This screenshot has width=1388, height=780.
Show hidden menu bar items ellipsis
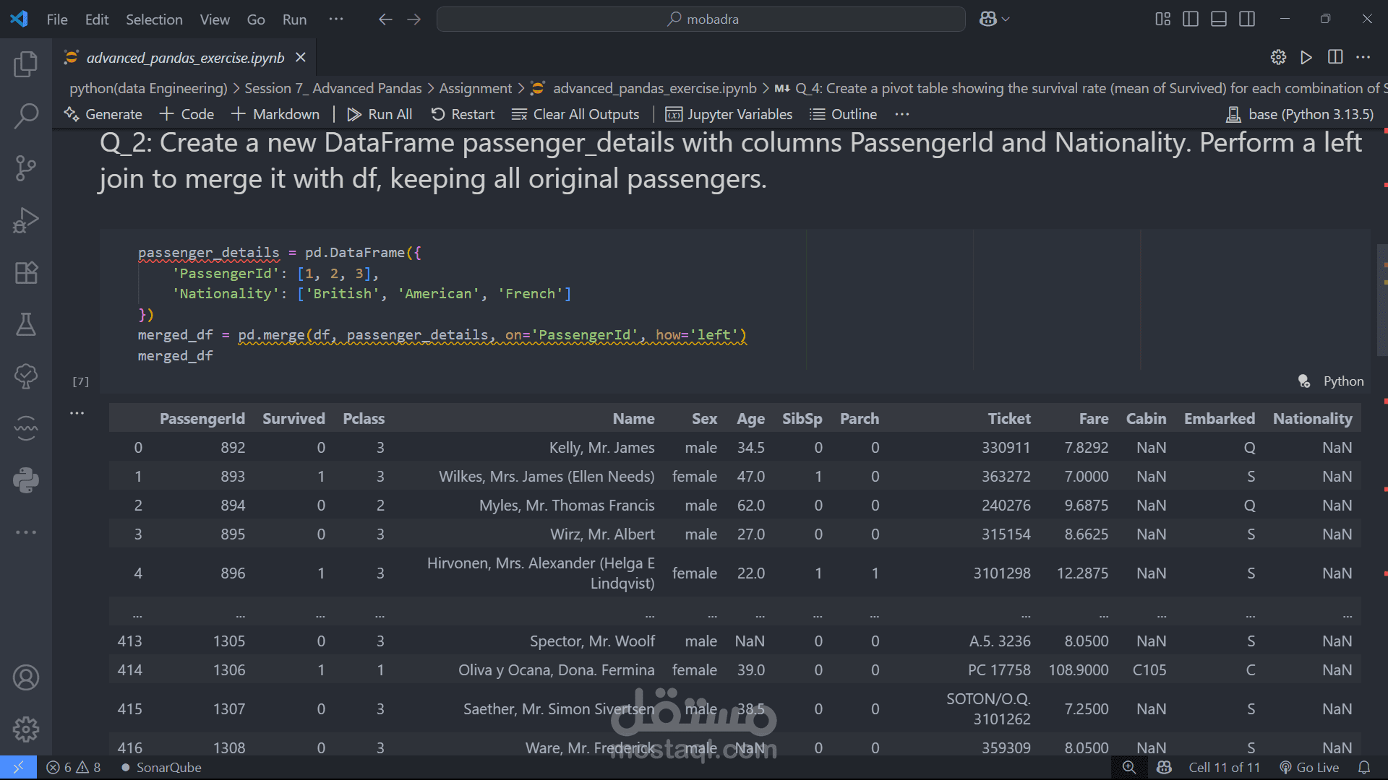pos(336,19)
